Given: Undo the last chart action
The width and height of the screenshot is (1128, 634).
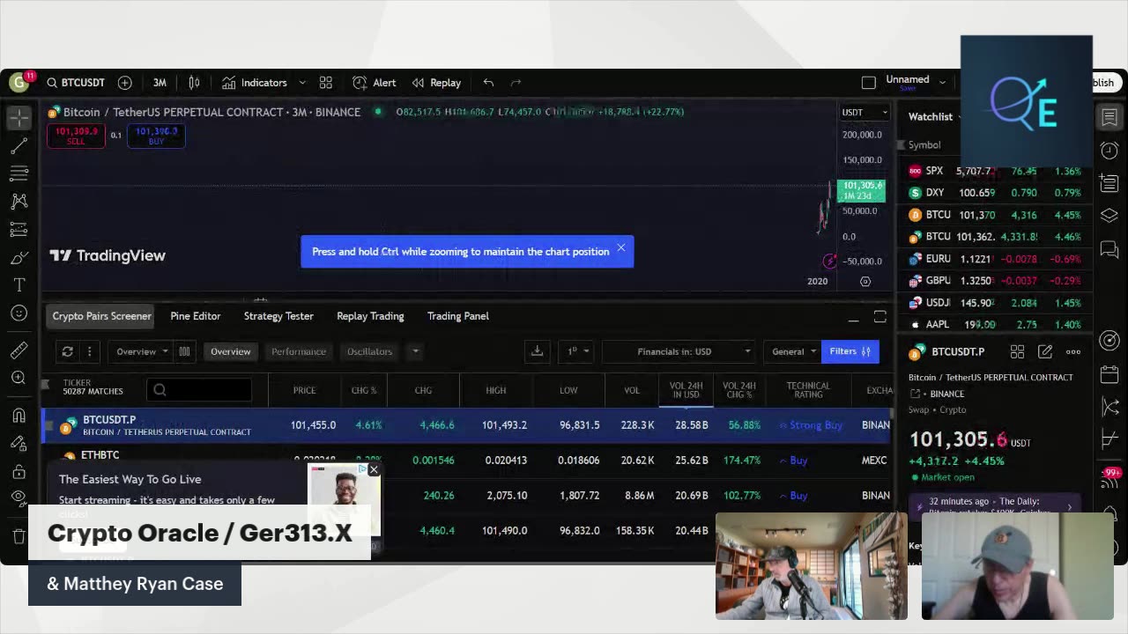Looking at the screenshot, I should tap(488, 83).
